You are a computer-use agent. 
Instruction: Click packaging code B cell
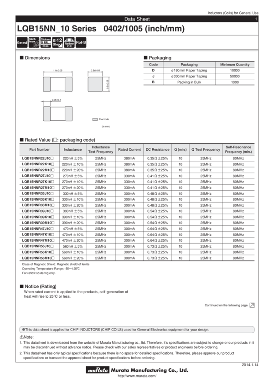point(153,82)
